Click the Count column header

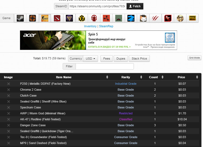153,77
